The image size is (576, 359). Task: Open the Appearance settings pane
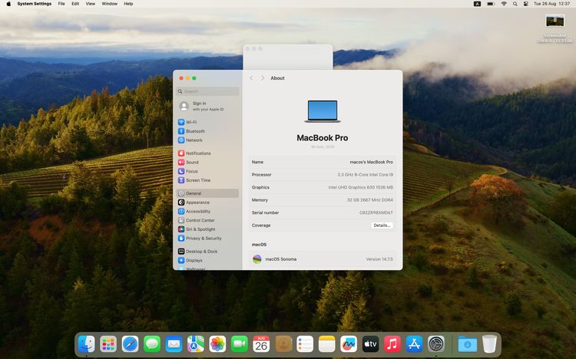[x=207, y=203]
